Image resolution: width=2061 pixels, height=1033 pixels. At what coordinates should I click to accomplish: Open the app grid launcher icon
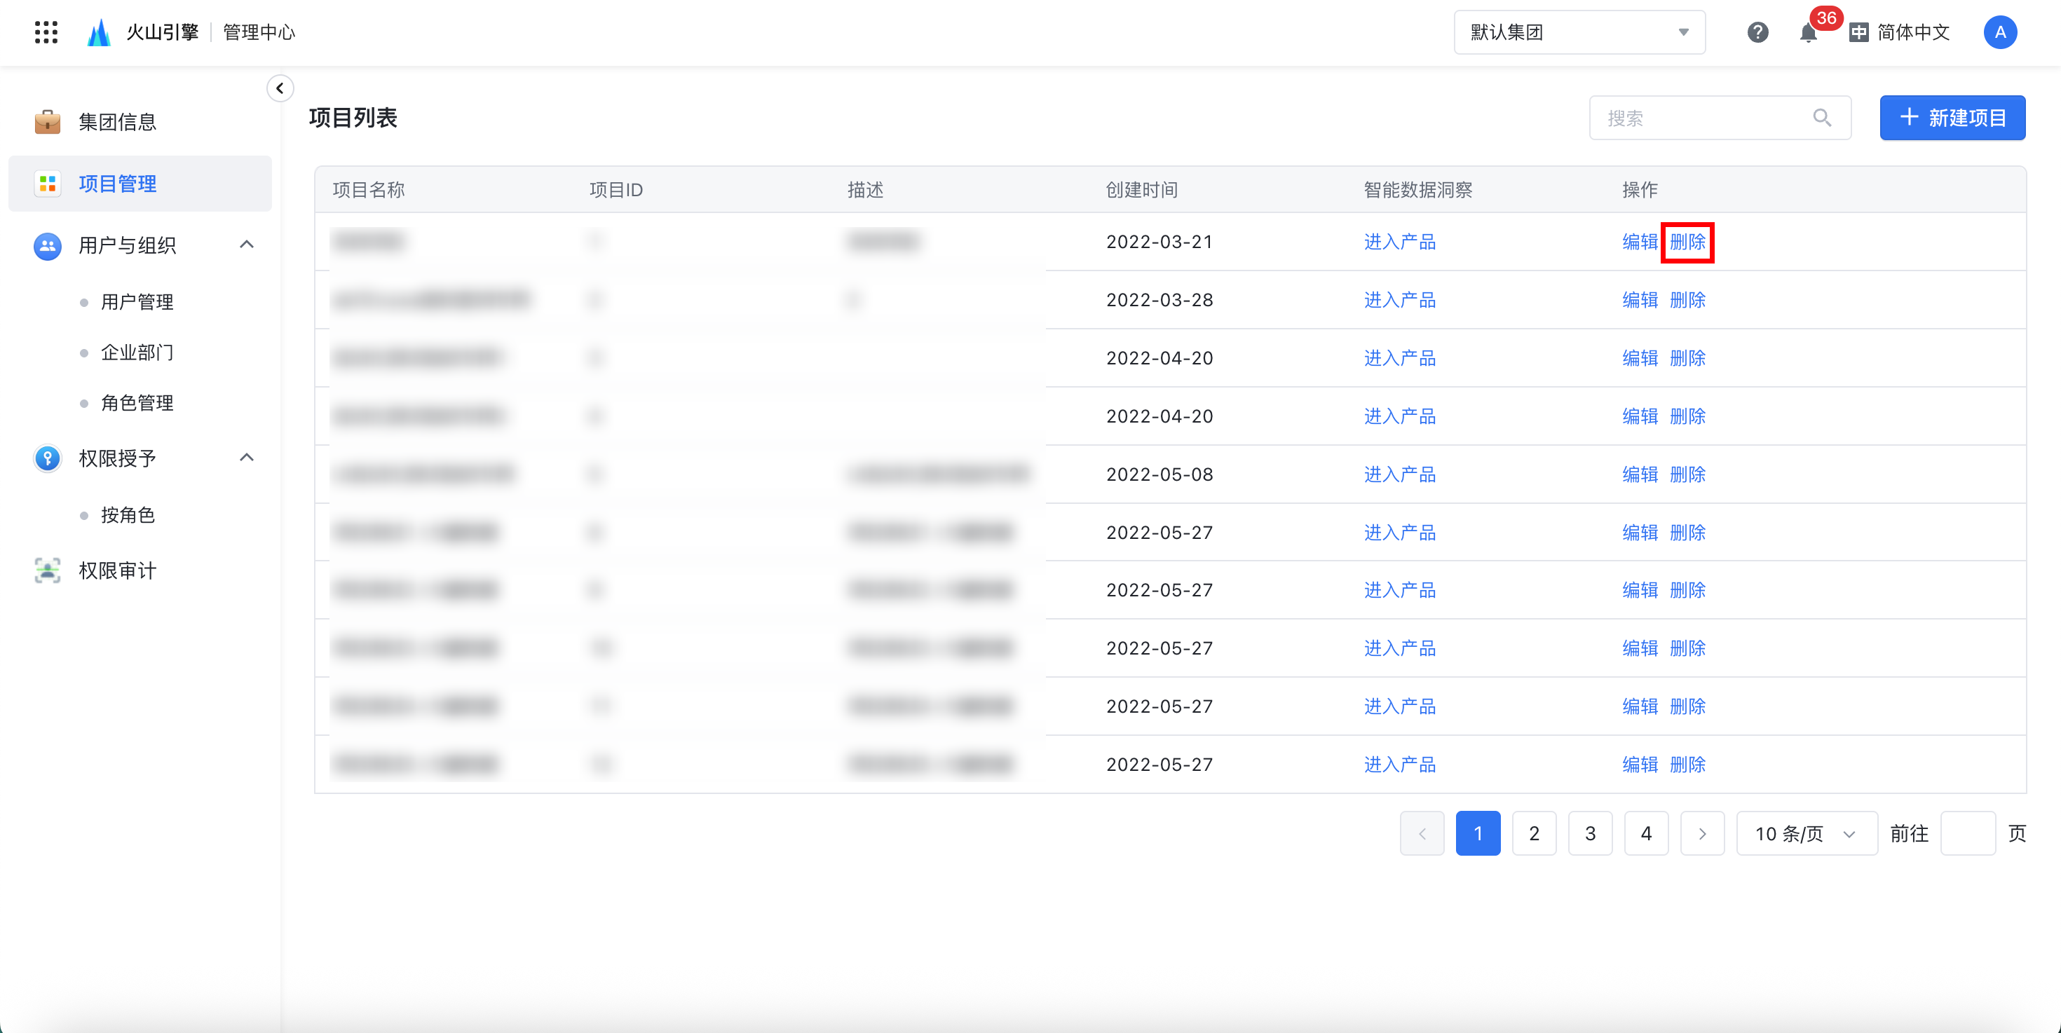(x=46, y=32)
